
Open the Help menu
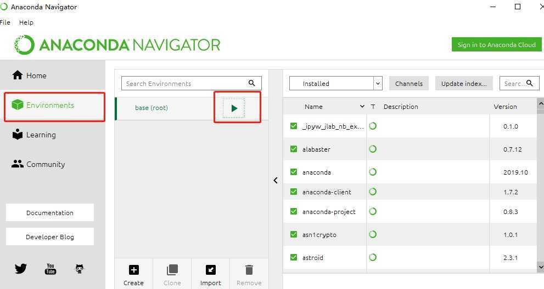[26, 22]
